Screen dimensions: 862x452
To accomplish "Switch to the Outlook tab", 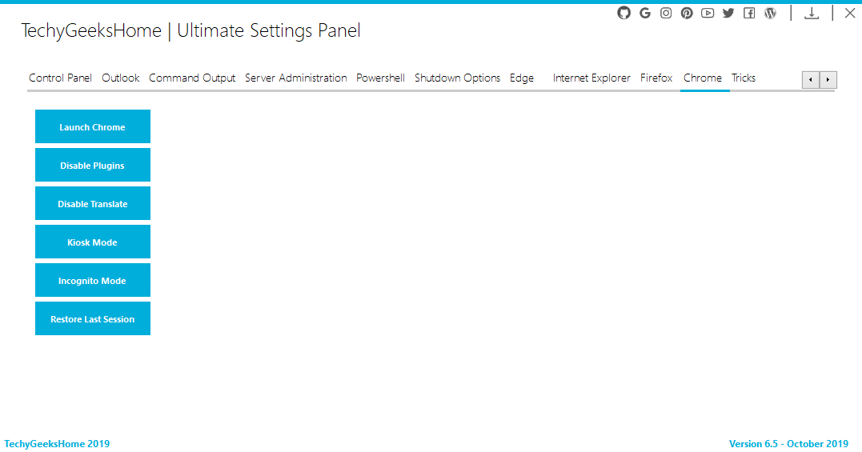I will (x=120, y=78).
